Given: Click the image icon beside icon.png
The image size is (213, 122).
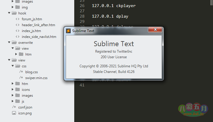Looking at the screenshot, I should pos(14,113).
